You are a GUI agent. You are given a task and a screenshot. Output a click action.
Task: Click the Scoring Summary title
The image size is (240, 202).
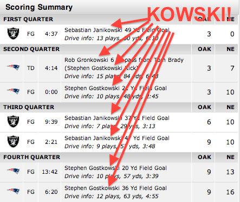39,7
